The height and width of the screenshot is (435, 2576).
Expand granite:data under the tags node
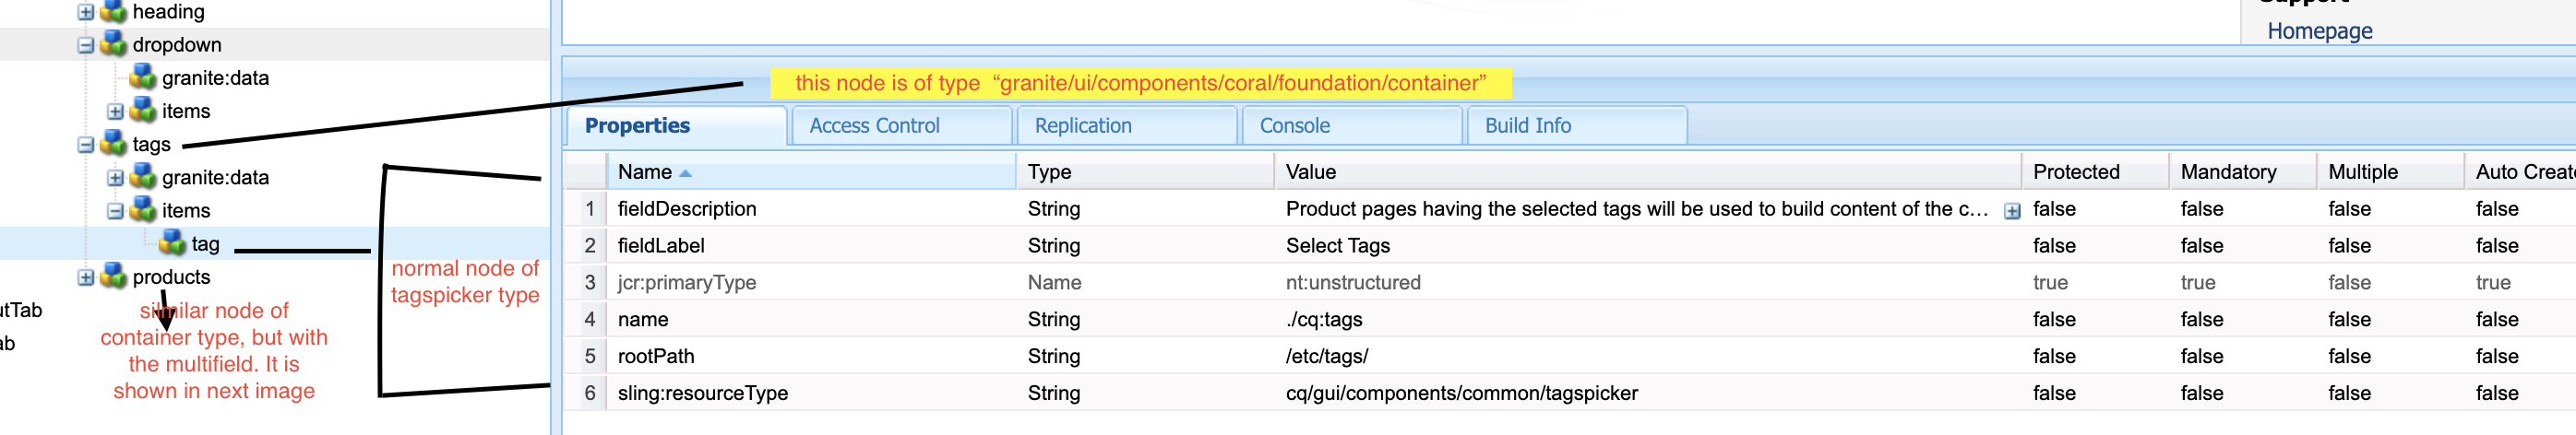point(115,178)
